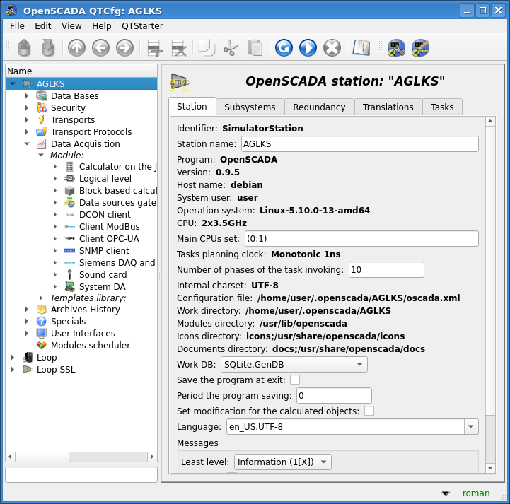The width and height of the screenshot is (510, 504).
Task: Expand the Templates library node
Action: pyautogui.click(x=41, y=298)
